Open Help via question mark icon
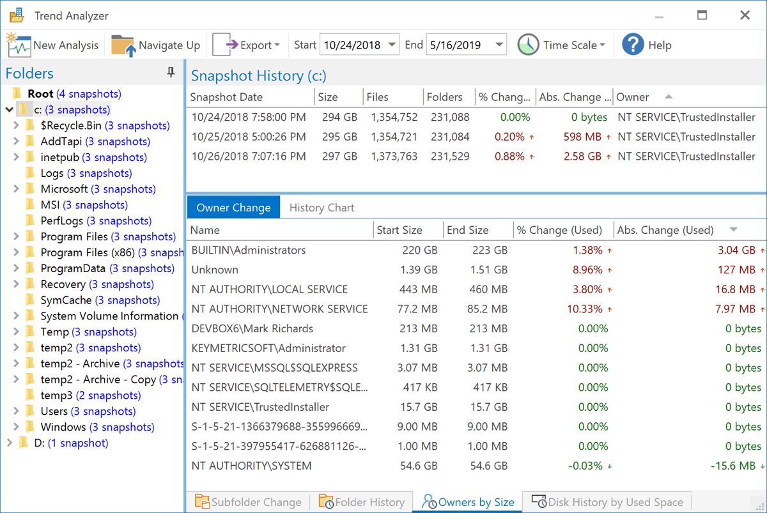This screenshot has width=767, height=513. [x=633, y=45]
